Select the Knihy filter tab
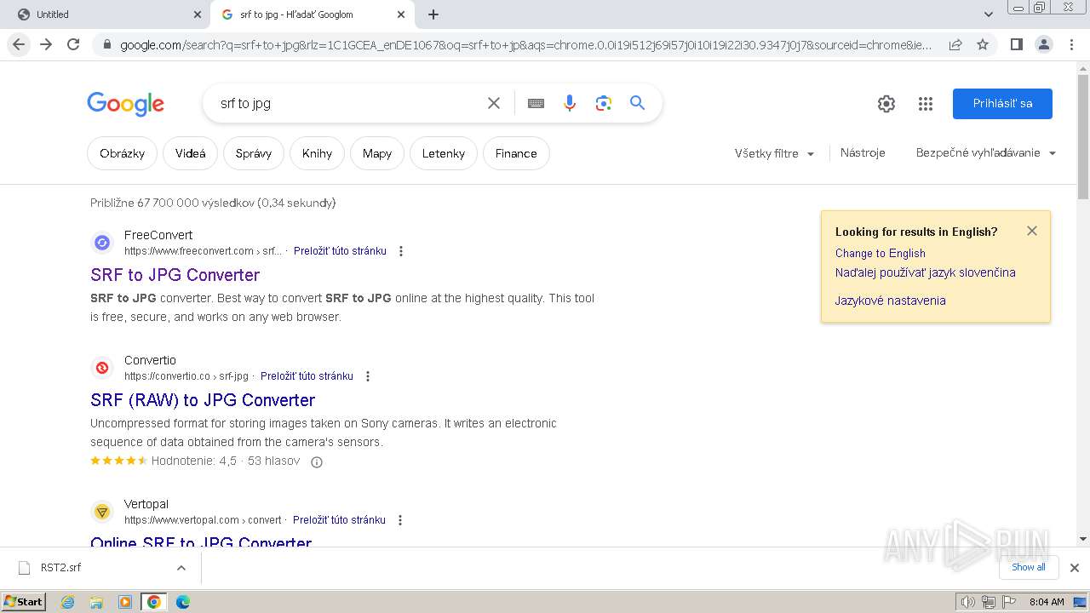 (317, 153)
